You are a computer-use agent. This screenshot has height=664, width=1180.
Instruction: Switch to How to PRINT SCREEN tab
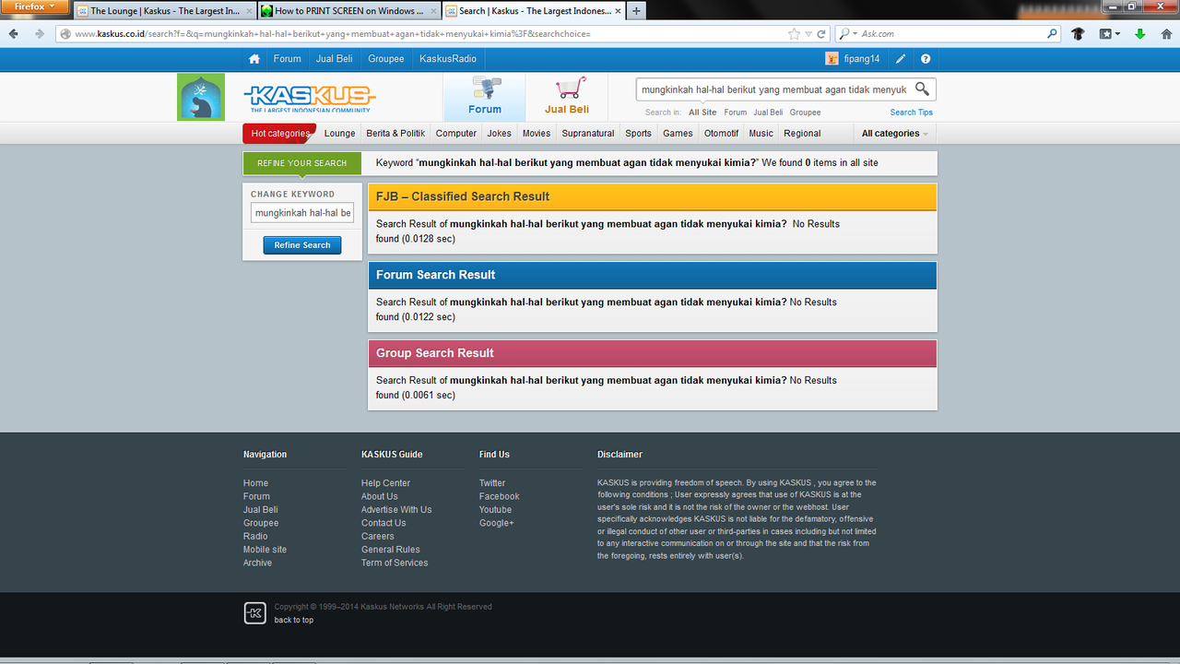[x=348, y=11]
